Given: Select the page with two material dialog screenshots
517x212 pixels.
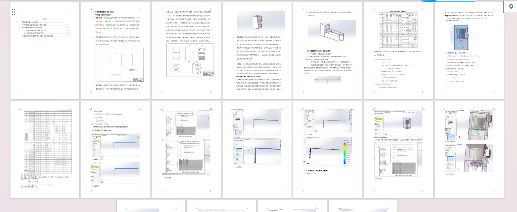Looking at the screenshot, I should (186, 150).
